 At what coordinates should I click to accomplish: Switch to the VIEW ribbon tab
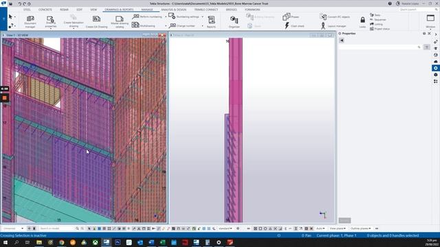[x=93, y=10]
